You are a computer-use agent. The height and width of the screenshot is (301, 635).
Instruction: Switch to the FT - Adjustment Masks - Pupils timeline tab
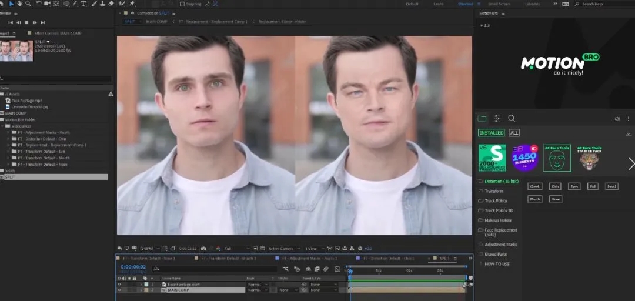click(309, 258)
